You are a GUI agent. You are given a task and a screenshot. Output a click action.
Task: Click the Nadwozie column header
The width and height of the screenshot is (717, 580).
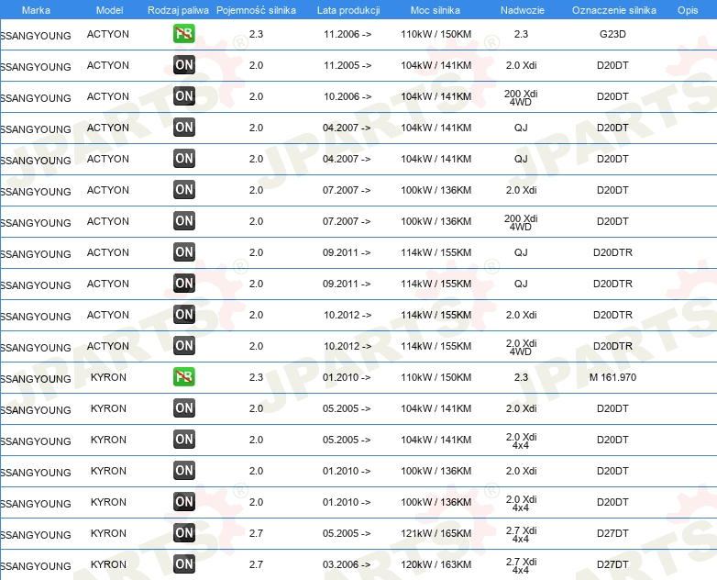(x=523, y=10)
